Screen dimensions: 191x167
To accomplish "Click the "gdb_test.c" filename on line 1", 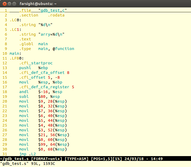I will pyautogui.click(x=52, y=10).
